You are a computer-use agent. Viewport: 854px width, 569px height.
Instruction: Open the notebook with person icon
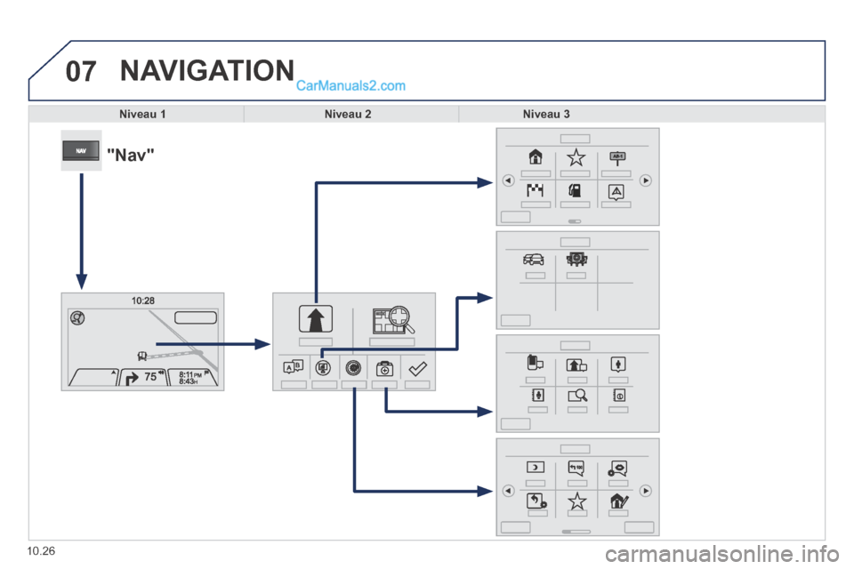(537, 395)
